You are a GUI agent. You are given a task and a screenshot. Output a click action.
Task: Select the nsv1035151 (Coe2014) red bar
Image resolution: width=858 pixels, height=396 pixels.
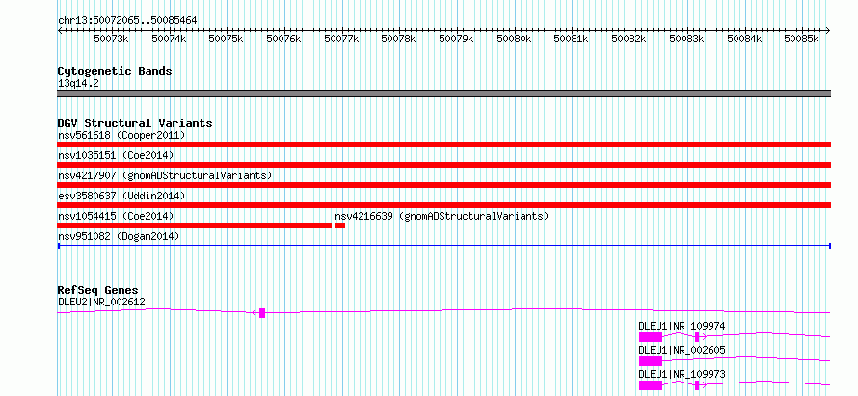[443, 165]
